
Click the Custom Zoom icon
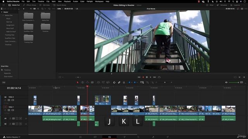(x=153, y=82)
